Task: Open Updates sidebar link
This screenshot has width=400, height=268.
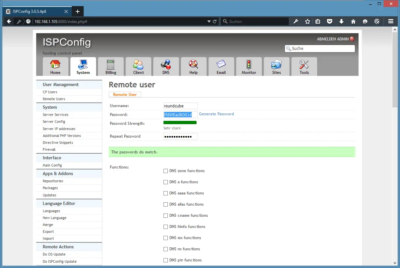Action: pos(49,195)
